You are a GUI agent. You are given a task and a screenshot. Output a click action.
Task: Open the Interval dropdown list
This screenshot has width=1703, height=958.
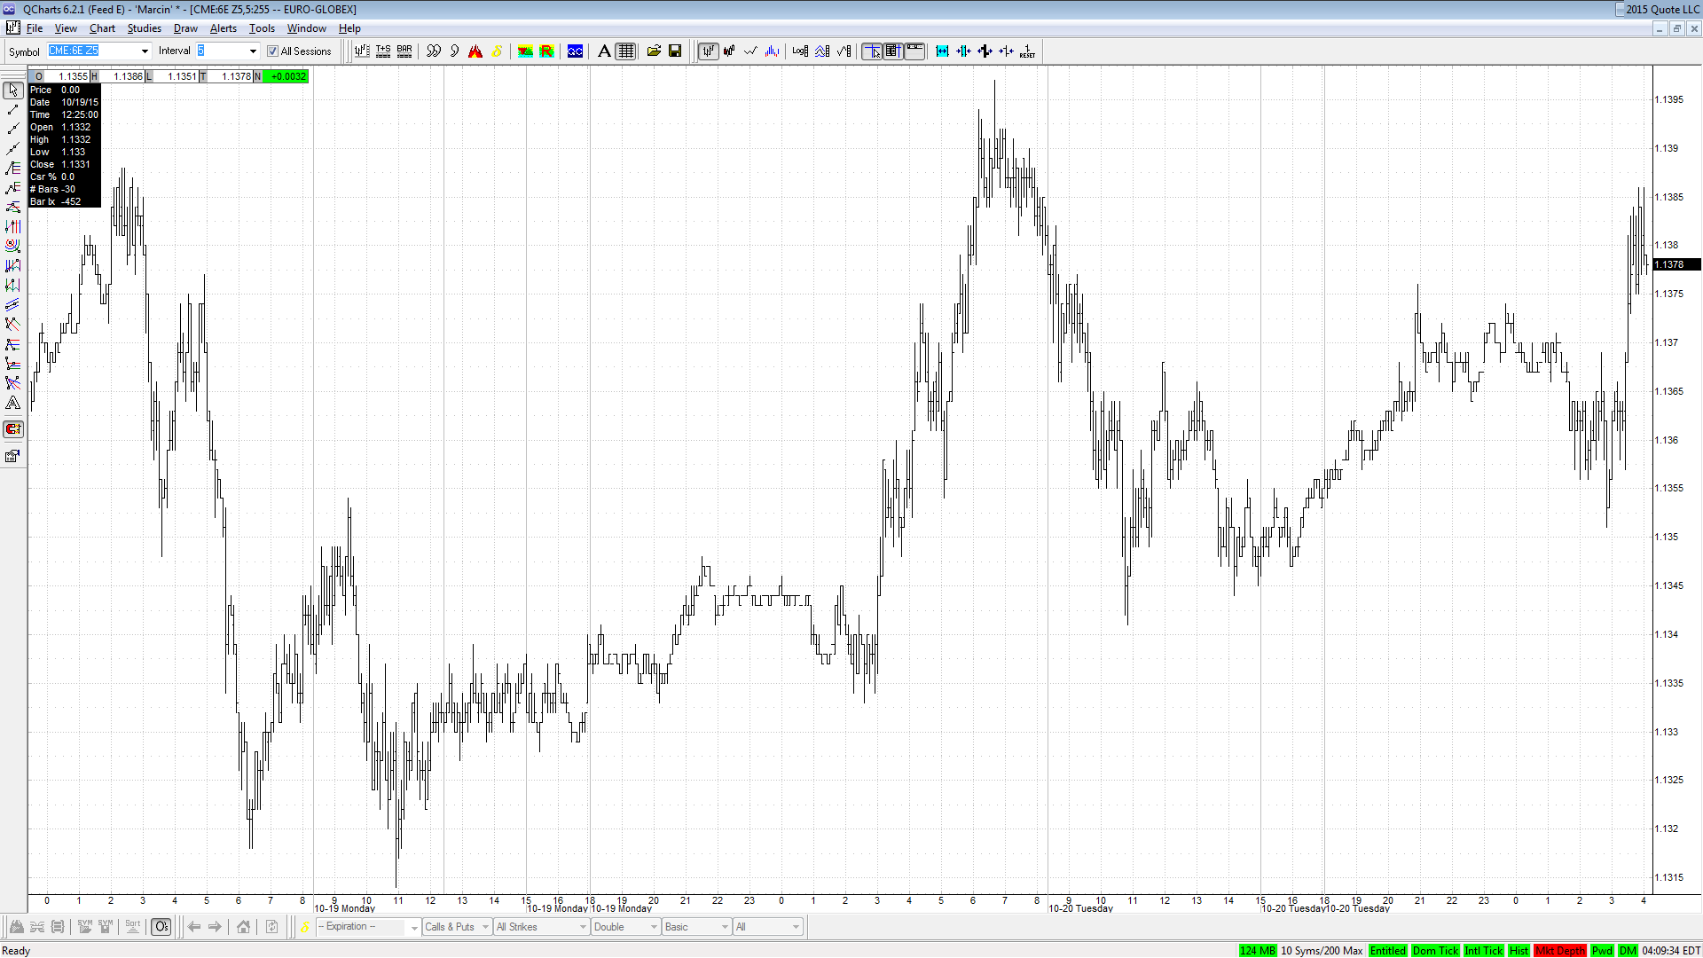coord(253,51)
